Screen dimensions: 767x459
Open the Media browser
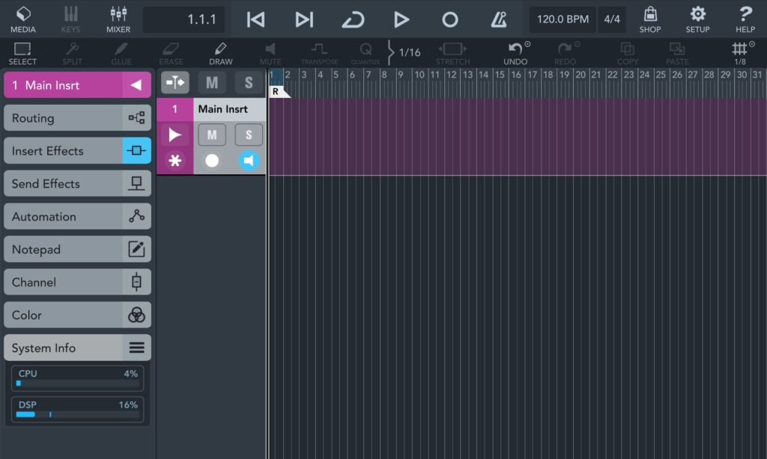click(x=22, y=19)
